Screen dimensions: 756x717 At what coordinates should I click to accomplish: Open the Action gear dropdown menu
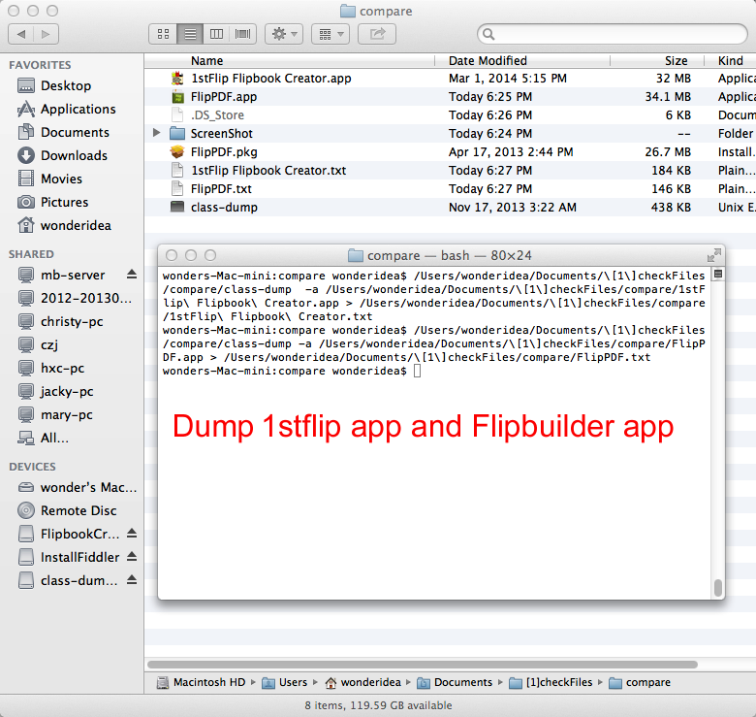click(284, 34)
